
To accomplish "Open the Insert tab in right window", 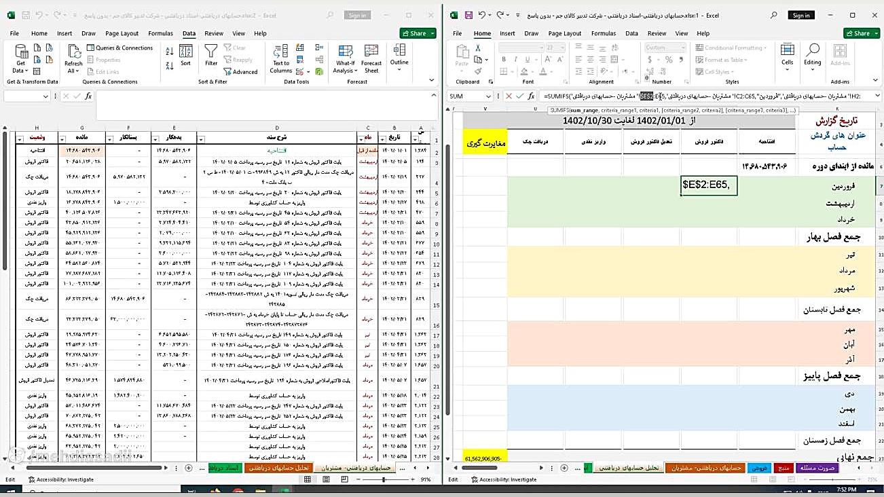I will (507, 33).
